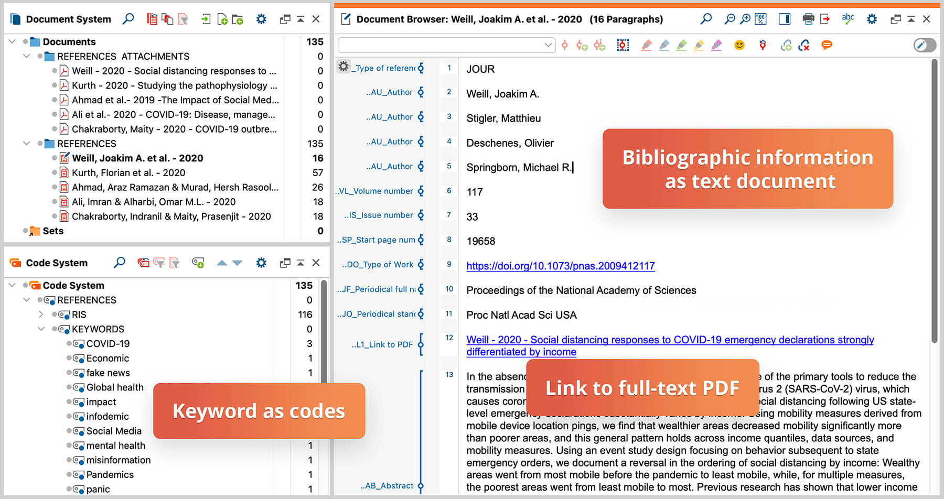Image resolution: width=944 pixels, height=499 pixels.
Task: Toggle the sidebar view in Document Browser
Action: [785, 19]
